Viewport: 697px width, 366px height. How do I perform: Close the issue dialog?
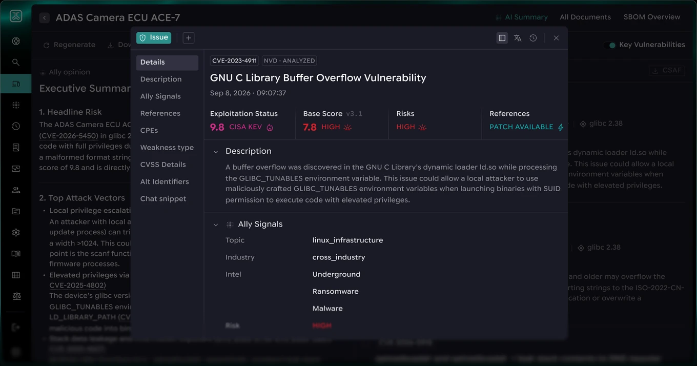556,38
